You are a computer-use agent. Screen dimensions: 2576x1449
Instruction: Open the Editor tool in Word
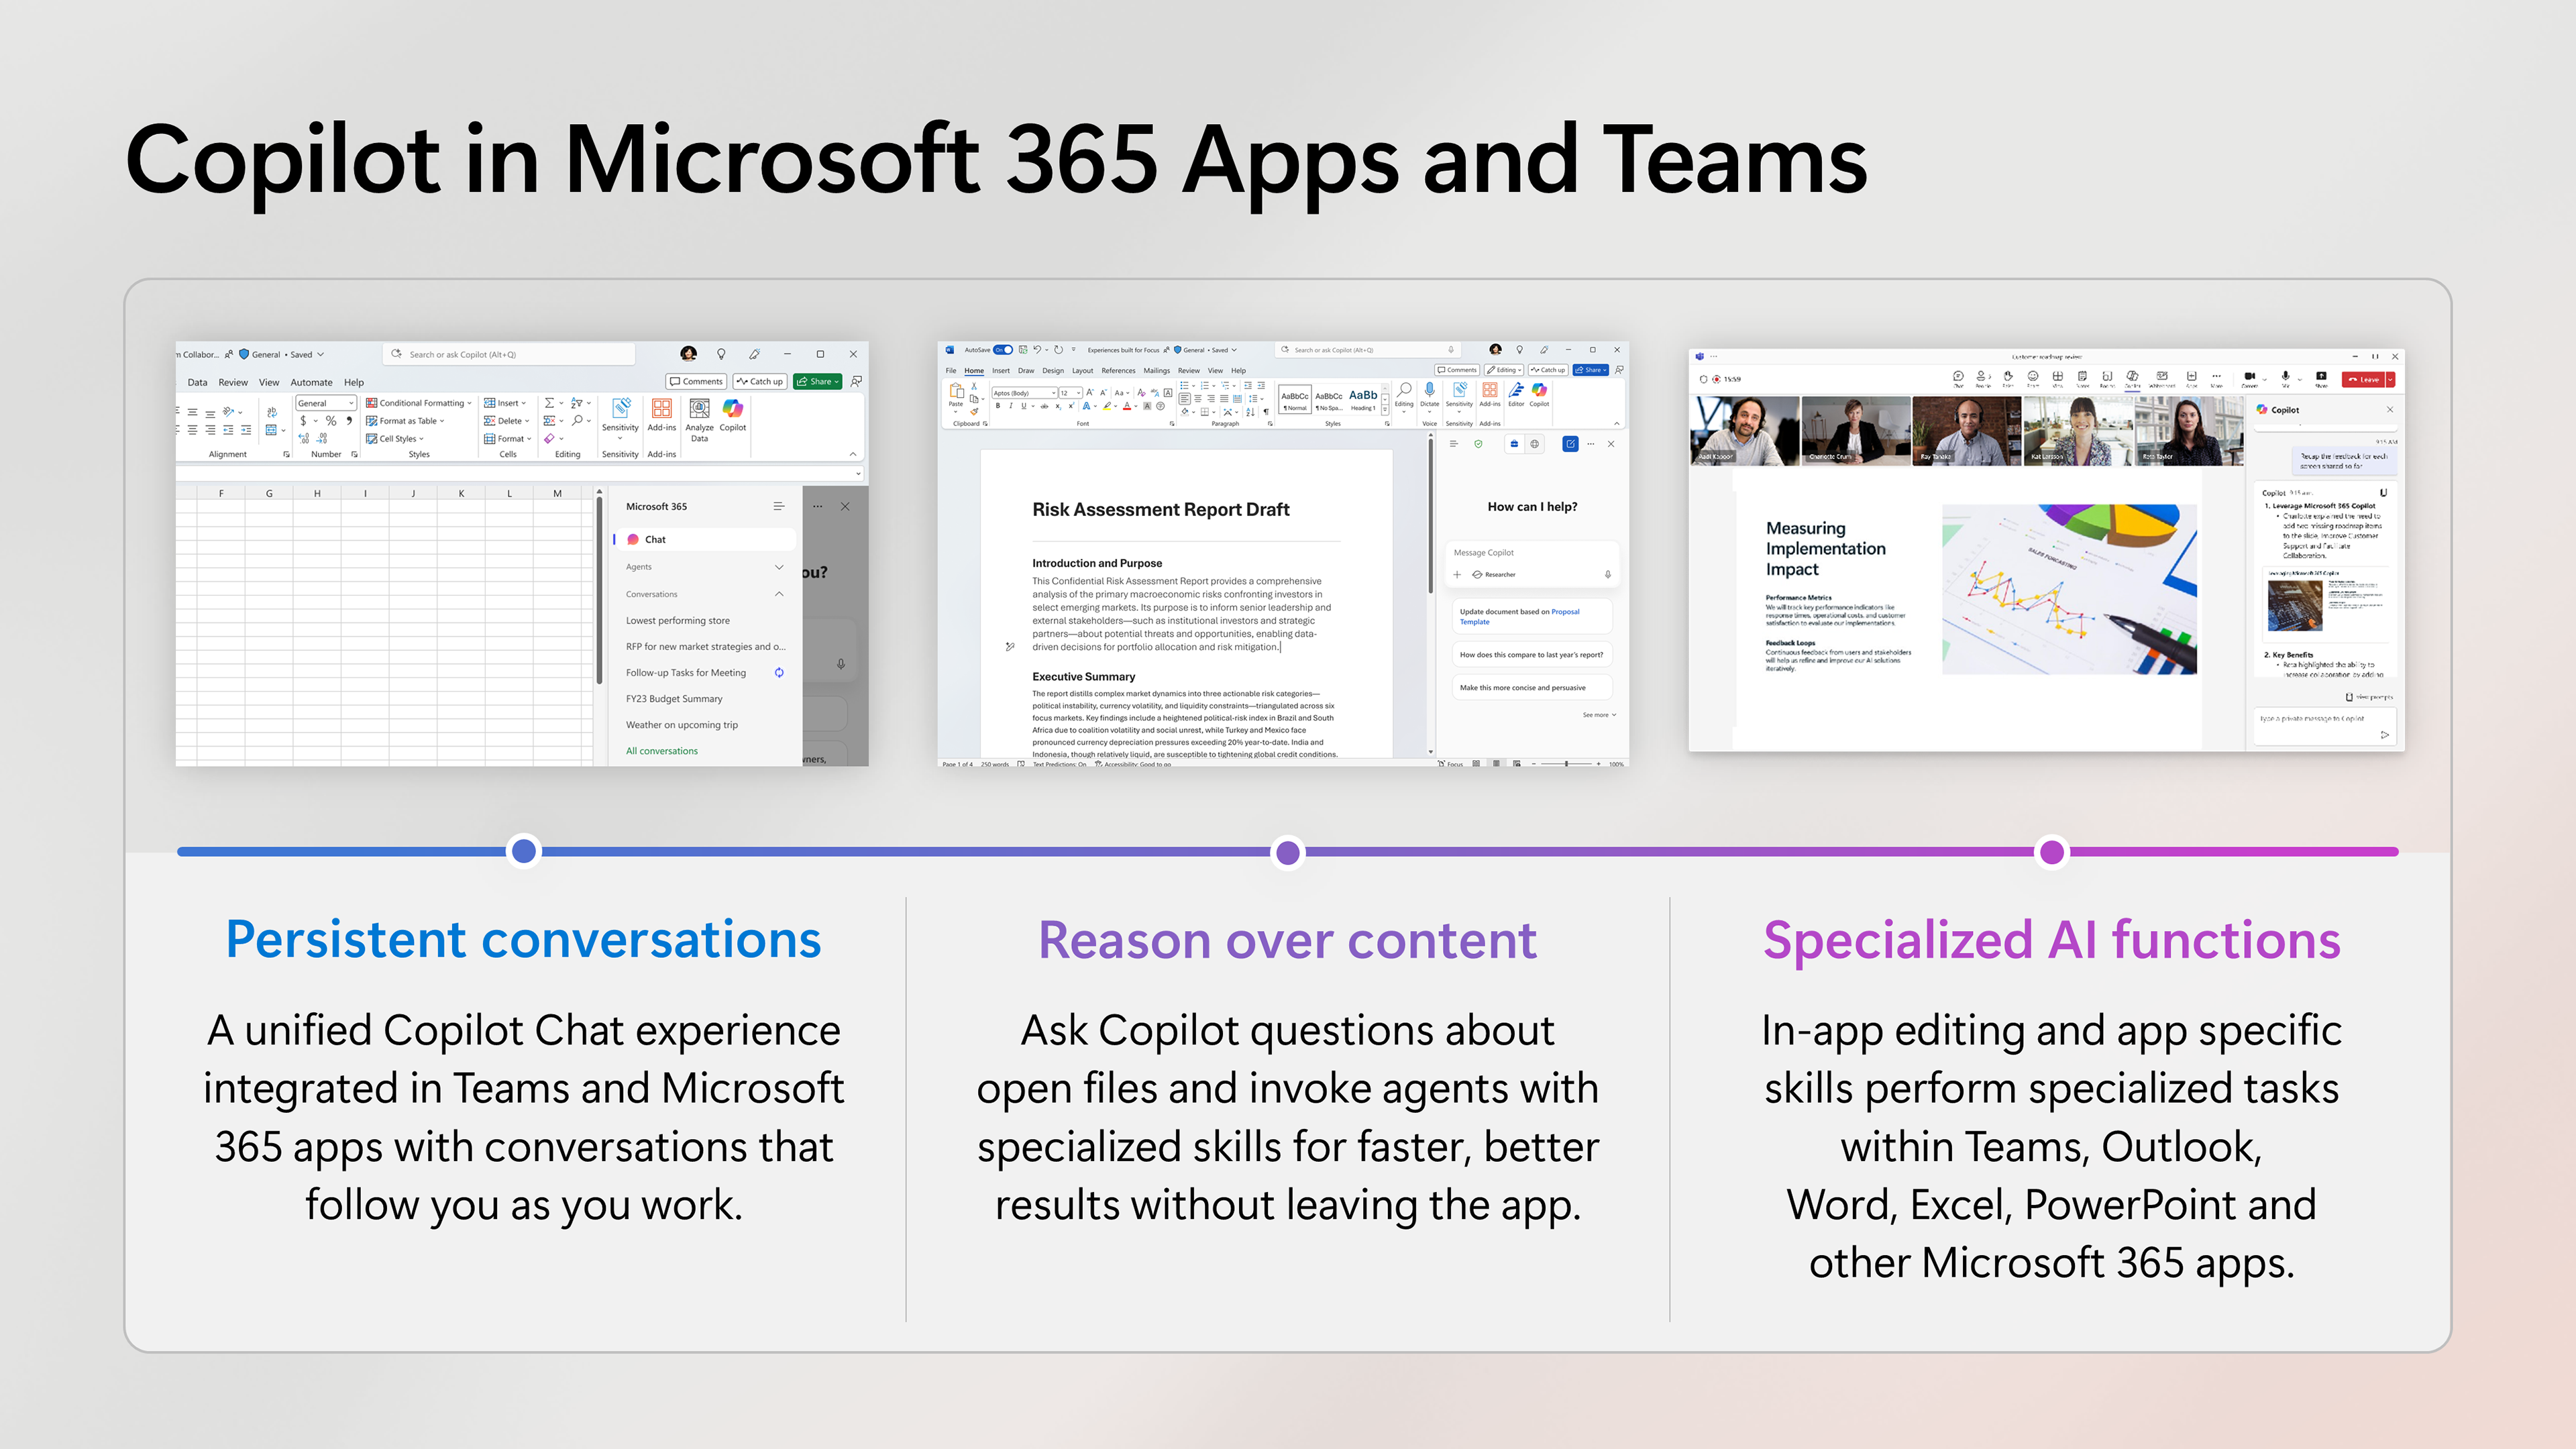pos(1516,391)
